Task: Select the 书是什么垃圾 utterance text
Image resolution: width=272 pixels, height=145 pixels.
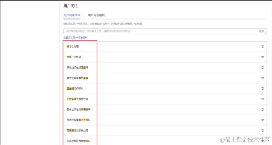Action: [74, 57]
